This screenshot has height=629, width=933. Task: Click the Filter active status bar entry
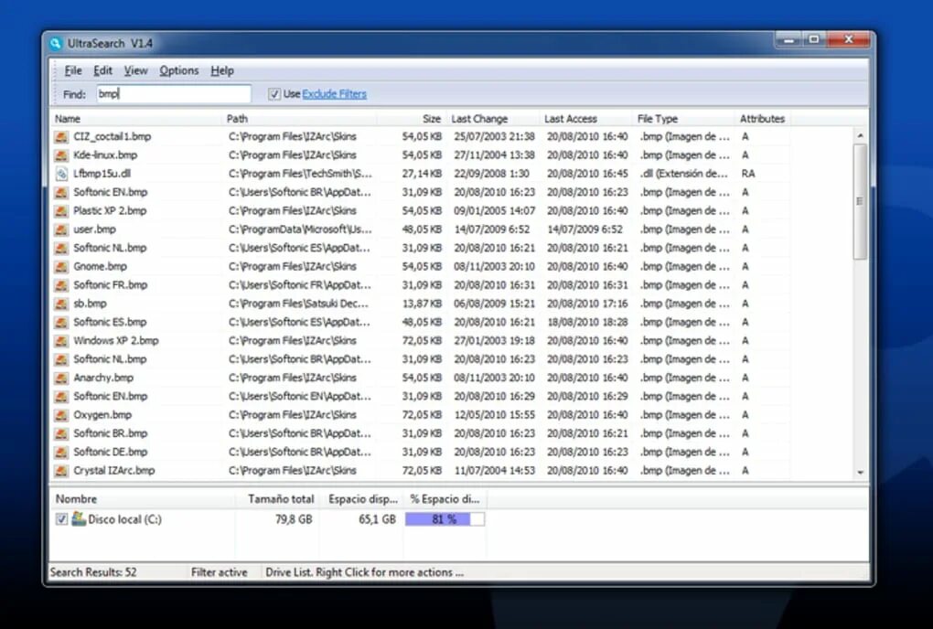[x=219, y=572]
